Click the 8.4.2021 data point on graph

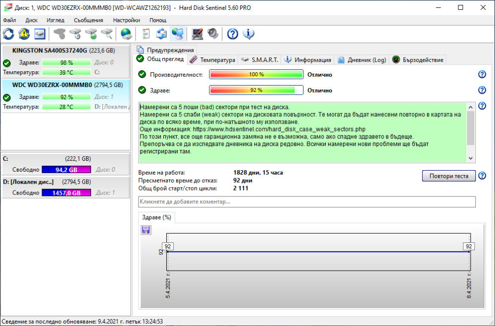coord(469,252)
